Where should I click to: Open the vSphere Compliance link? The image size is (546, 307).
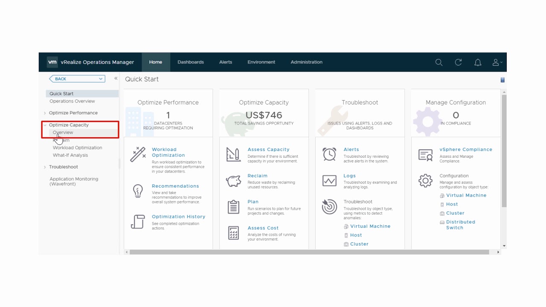pos(466,150)
